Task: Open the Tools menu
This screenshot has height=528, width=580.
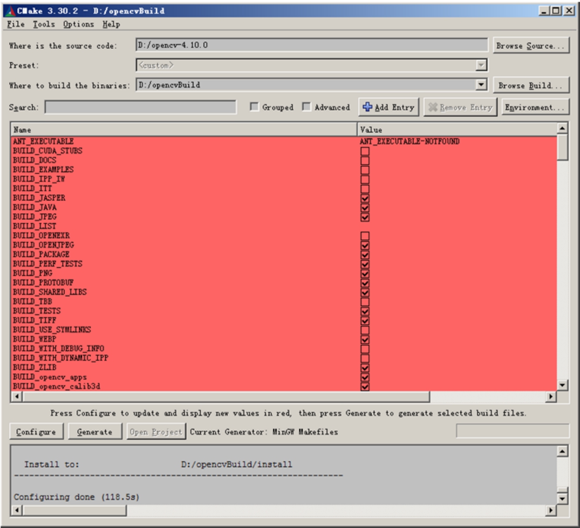Action: tap(44, 24)
